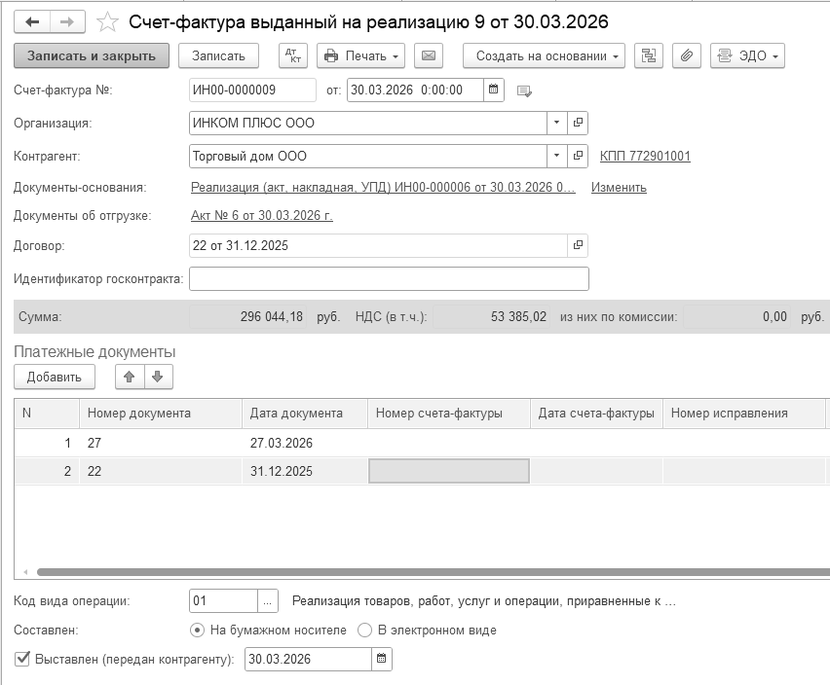Expand the Контрагент dropdown list
The height and width of the screenshot is (685, 830).
556,156
